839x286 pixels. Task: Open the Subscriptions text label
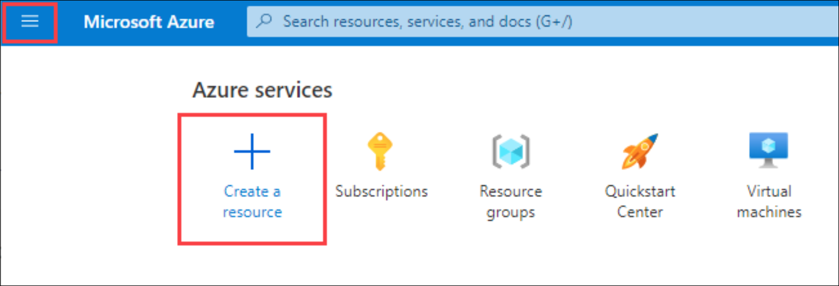tap(381, 191)
